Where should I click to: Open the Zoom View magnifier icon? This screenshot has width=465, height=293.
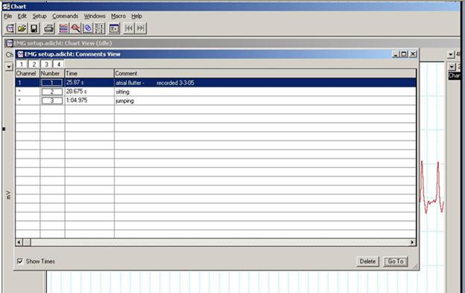[75, 28]
